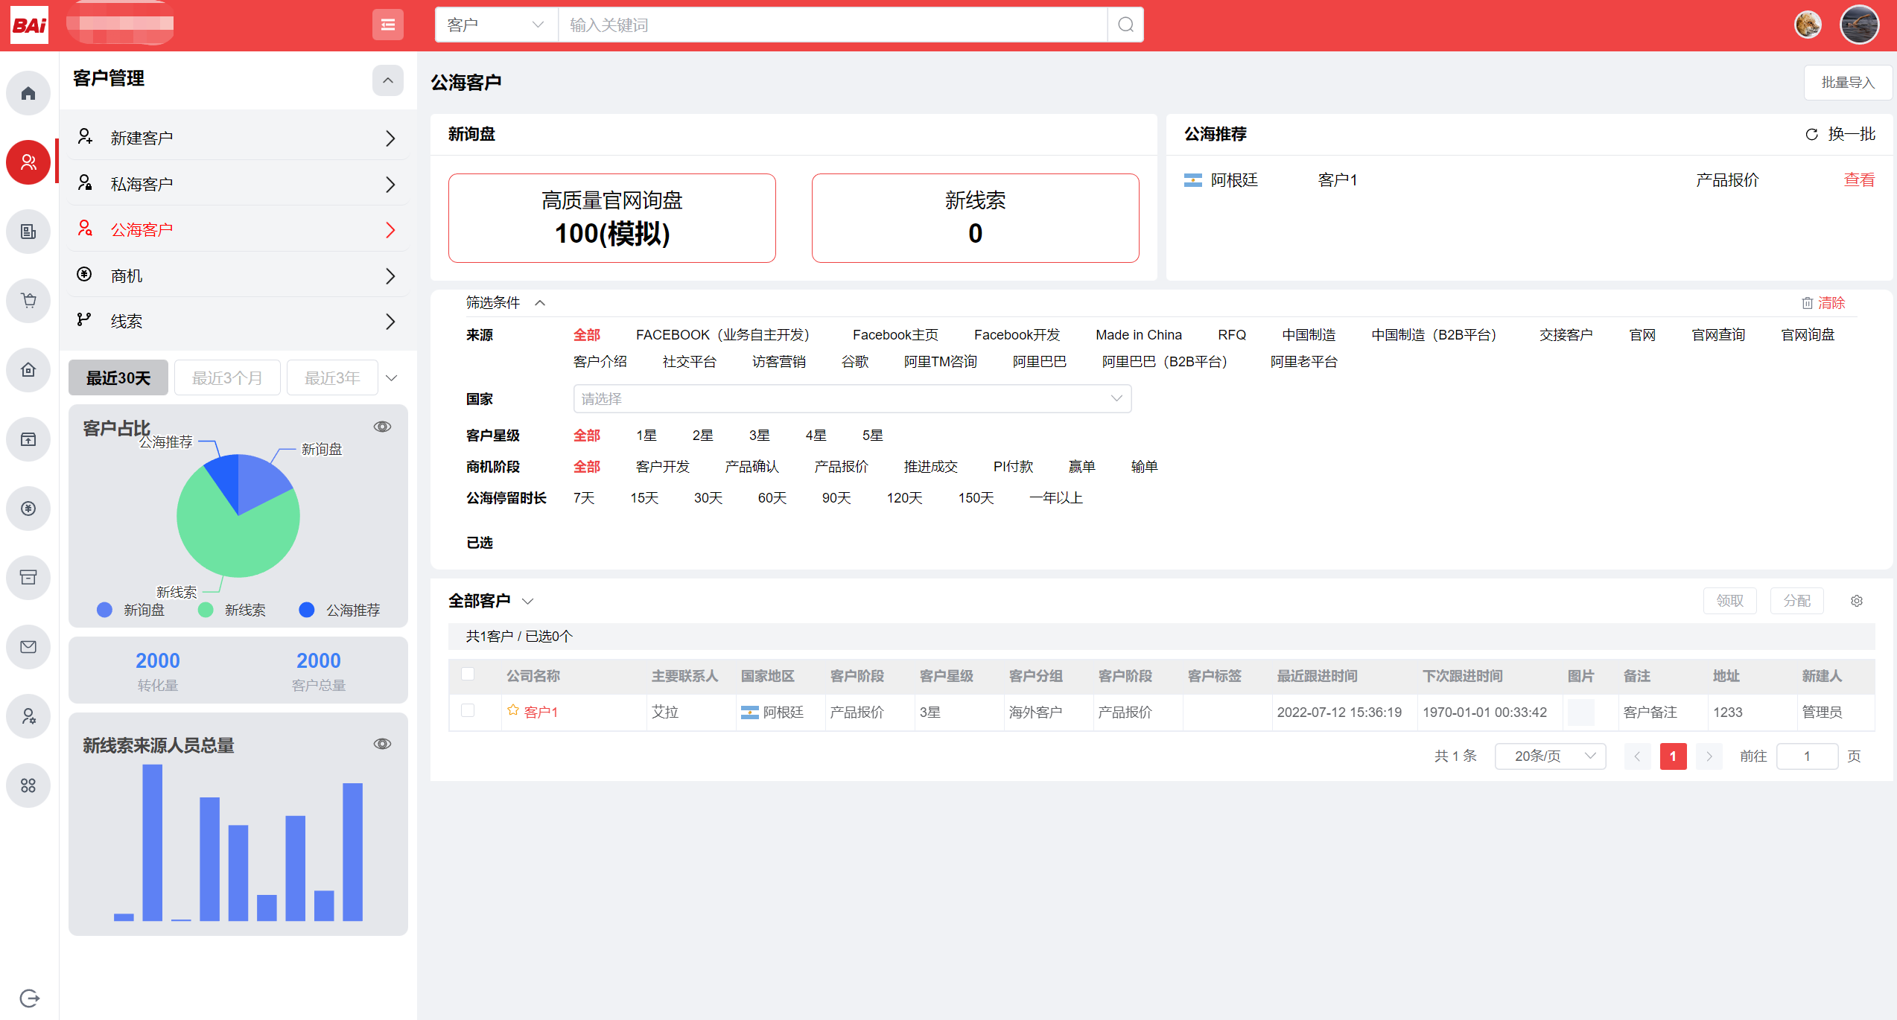Open the apps grid sidebar icon
Image resolution: width=1897 pixels, height=1020 pixels.
(28, 785)
